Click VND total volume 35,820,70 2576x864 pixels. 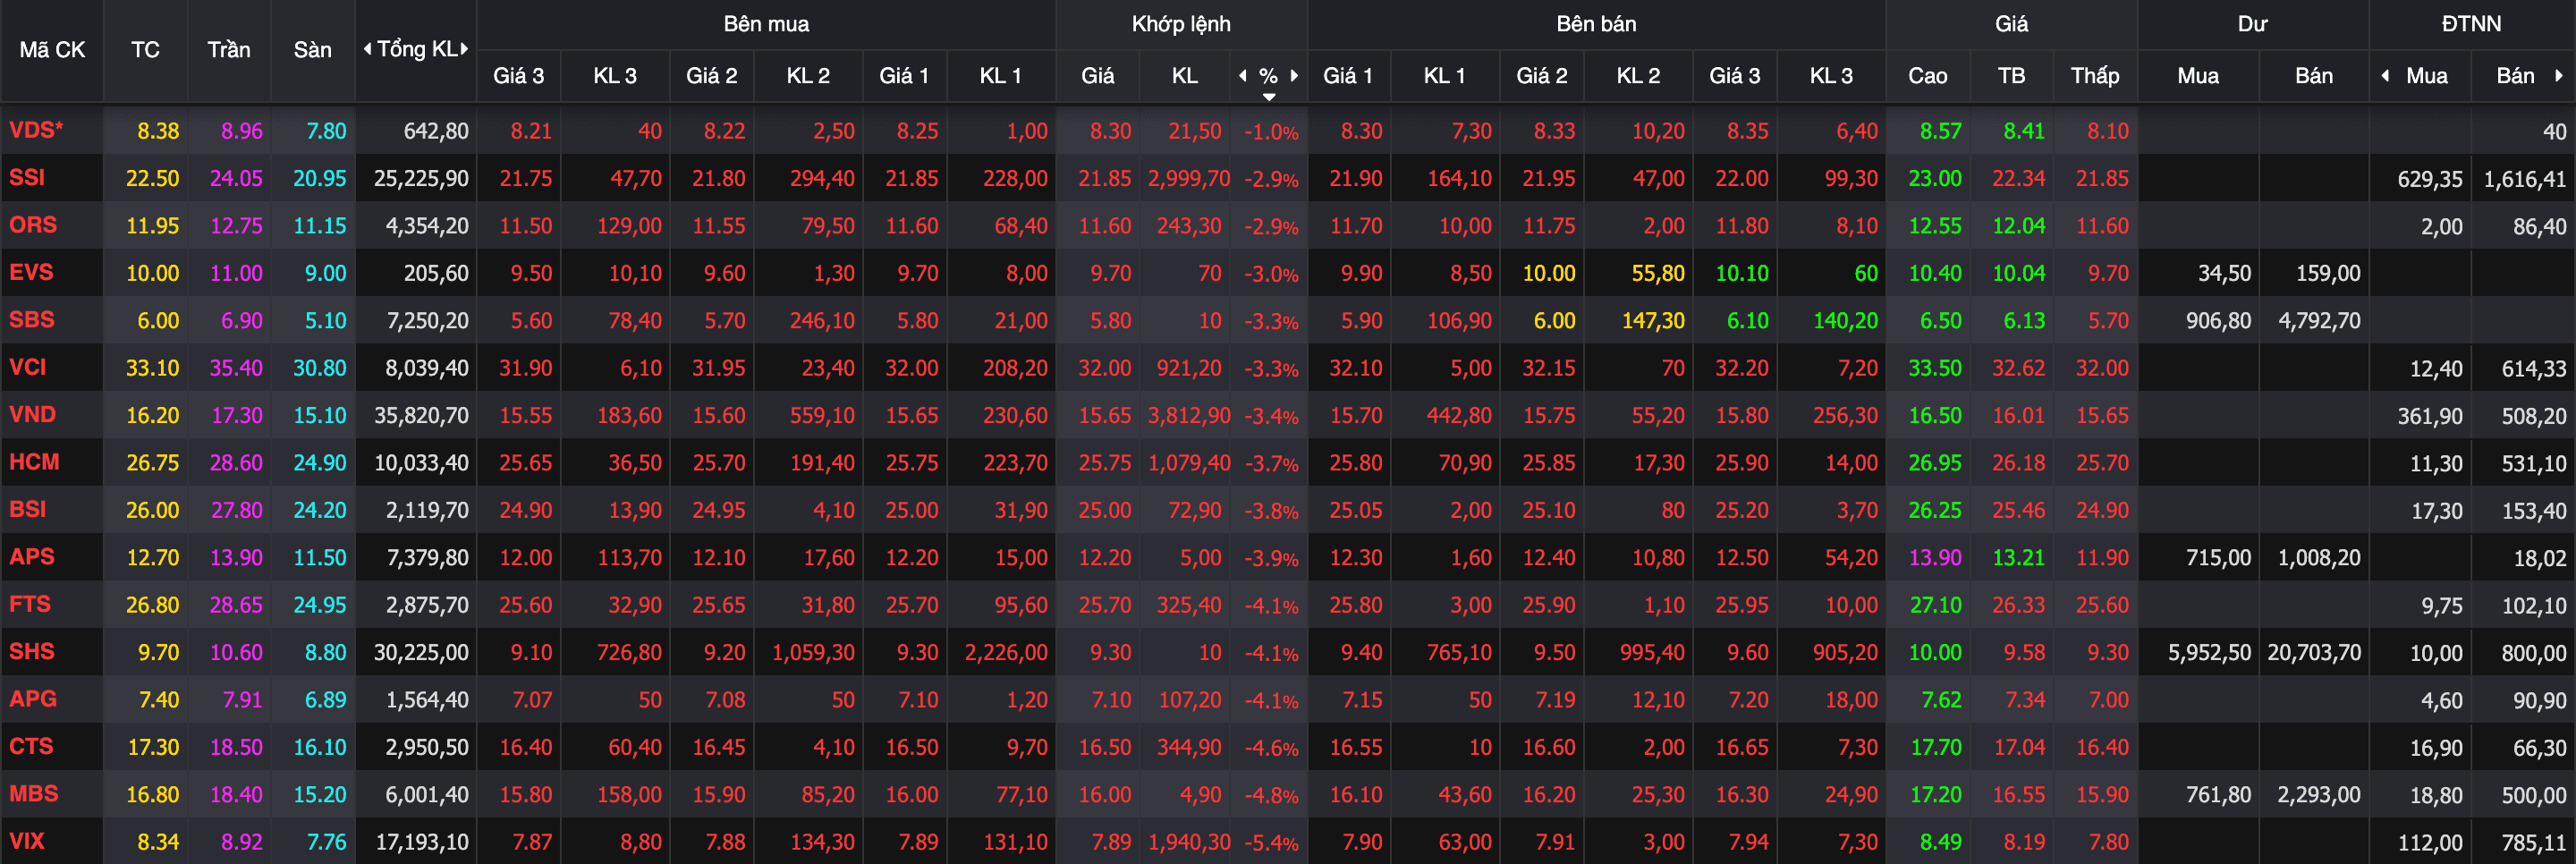tap(421, 415)
